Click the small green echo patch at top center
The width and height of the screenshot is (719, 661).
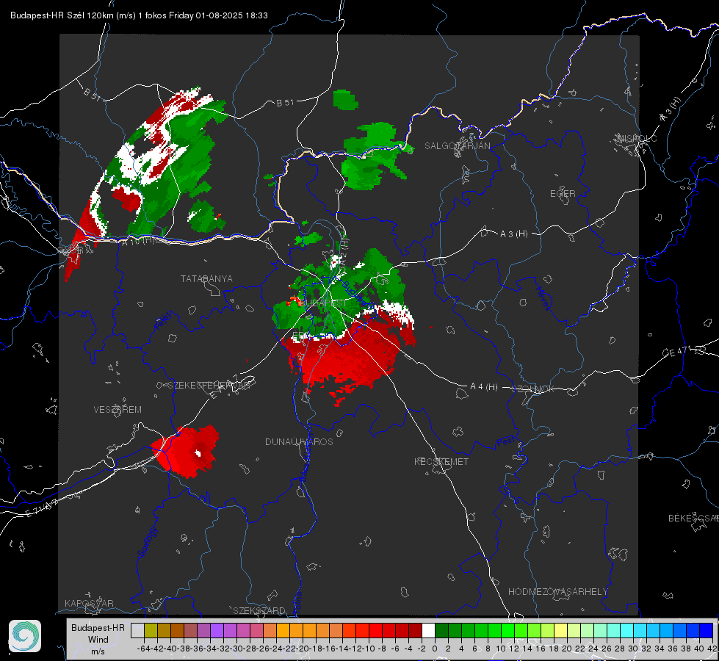345,100
